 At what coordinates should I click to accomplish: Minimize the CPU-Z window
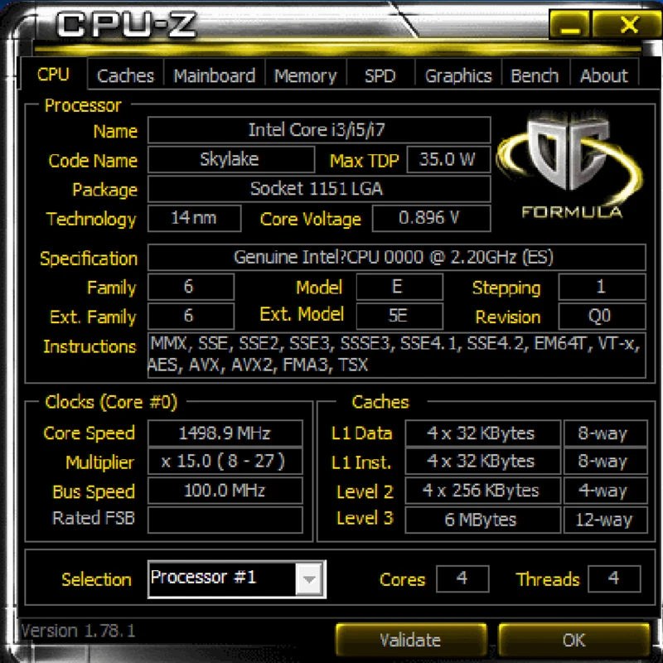pos(570,26)
